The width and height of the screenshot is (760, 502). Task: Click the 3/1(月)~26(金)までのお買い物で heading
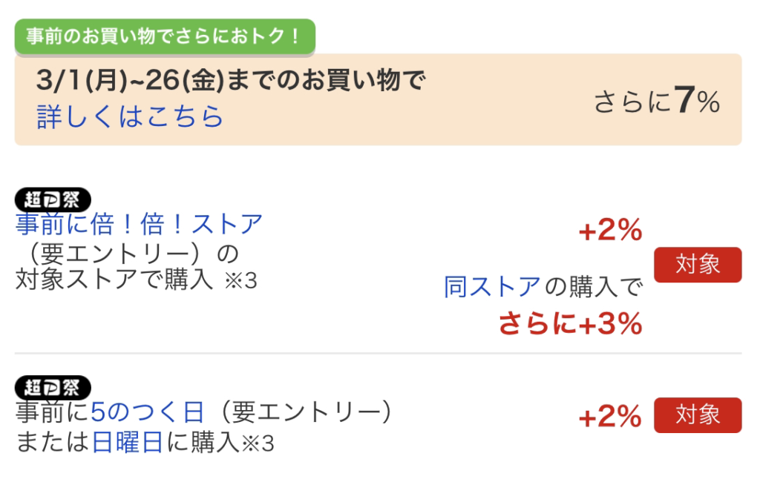pos(231,80)
